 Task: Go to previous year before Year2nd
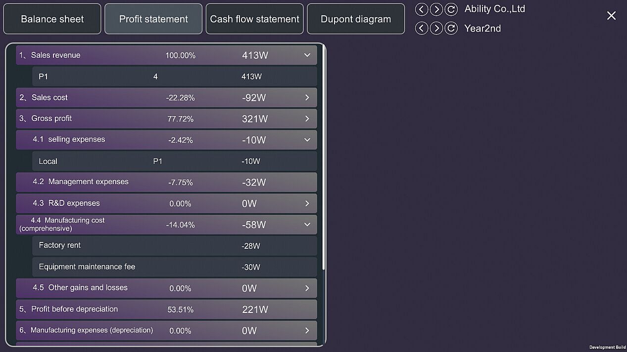[x=421, y=28]
